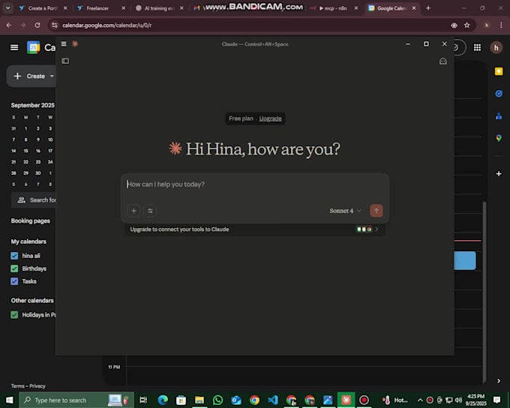Select September 10 in the mini calendar

(x=50, y=139)
